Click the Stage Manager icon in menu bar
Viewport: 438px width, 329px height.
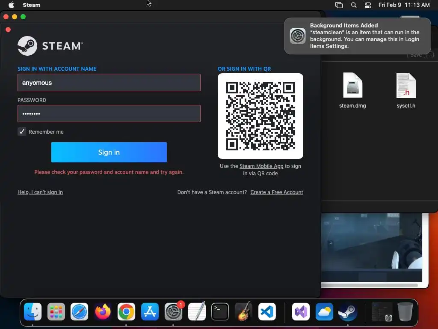[339, 5]
